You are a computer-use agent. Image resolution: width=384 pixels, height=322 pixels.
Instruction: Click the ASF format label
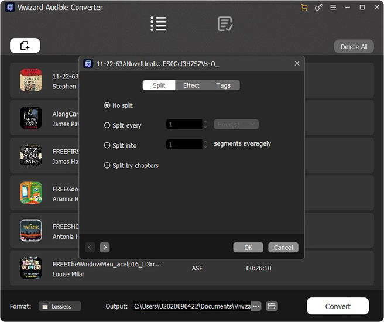click(x=197, y=268)
